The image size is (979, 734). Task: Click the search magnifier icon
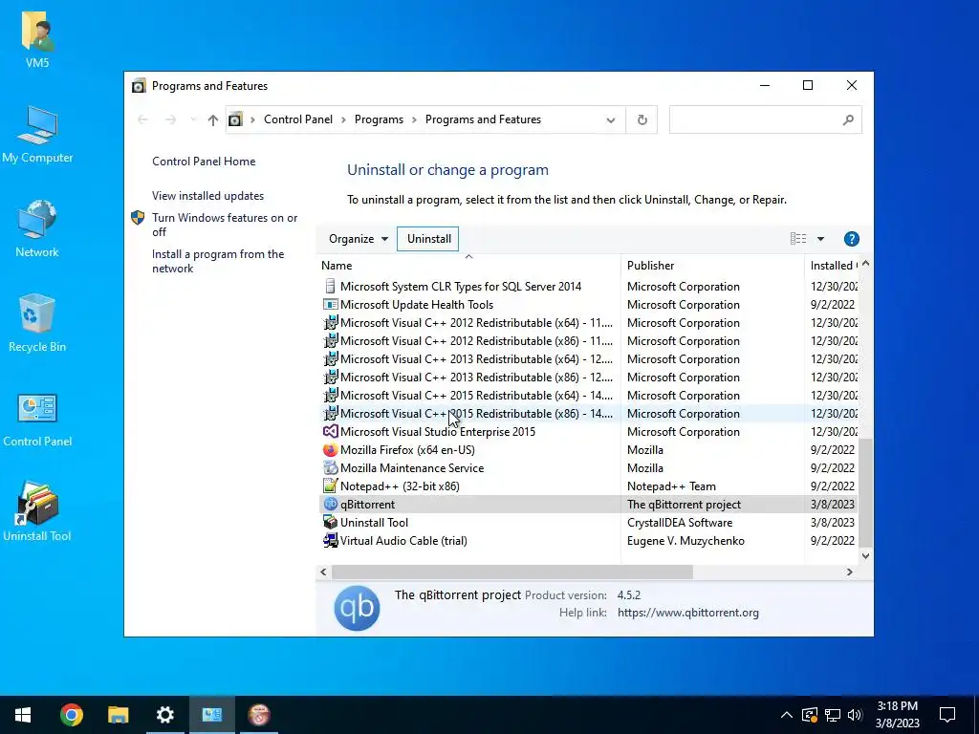(848, 119)
